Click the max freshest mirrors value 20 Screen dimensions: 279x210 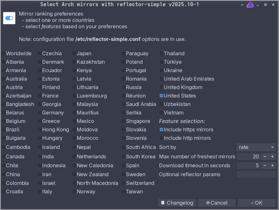coord(249,157)
